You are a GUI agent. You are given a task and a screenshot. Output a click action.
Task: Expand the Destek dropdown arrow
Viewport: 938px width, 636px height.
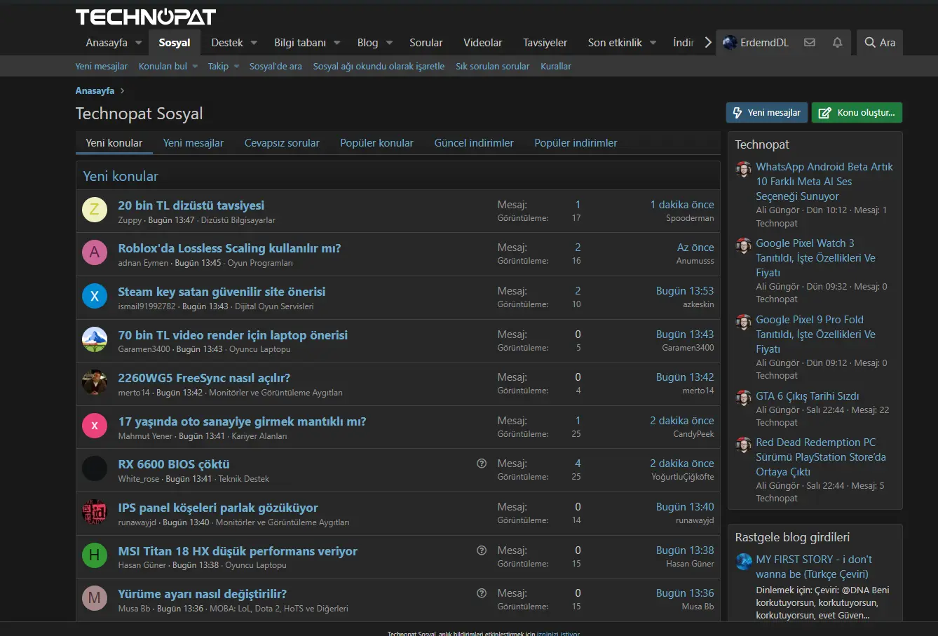click(x=254, y=43)
